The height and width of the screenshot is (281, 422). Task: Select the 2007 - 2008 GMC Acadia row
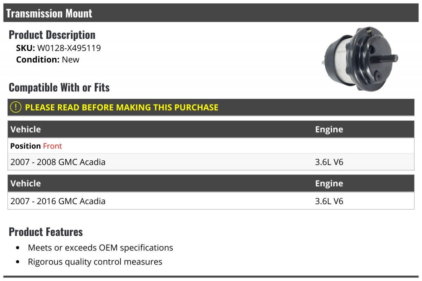211,162
